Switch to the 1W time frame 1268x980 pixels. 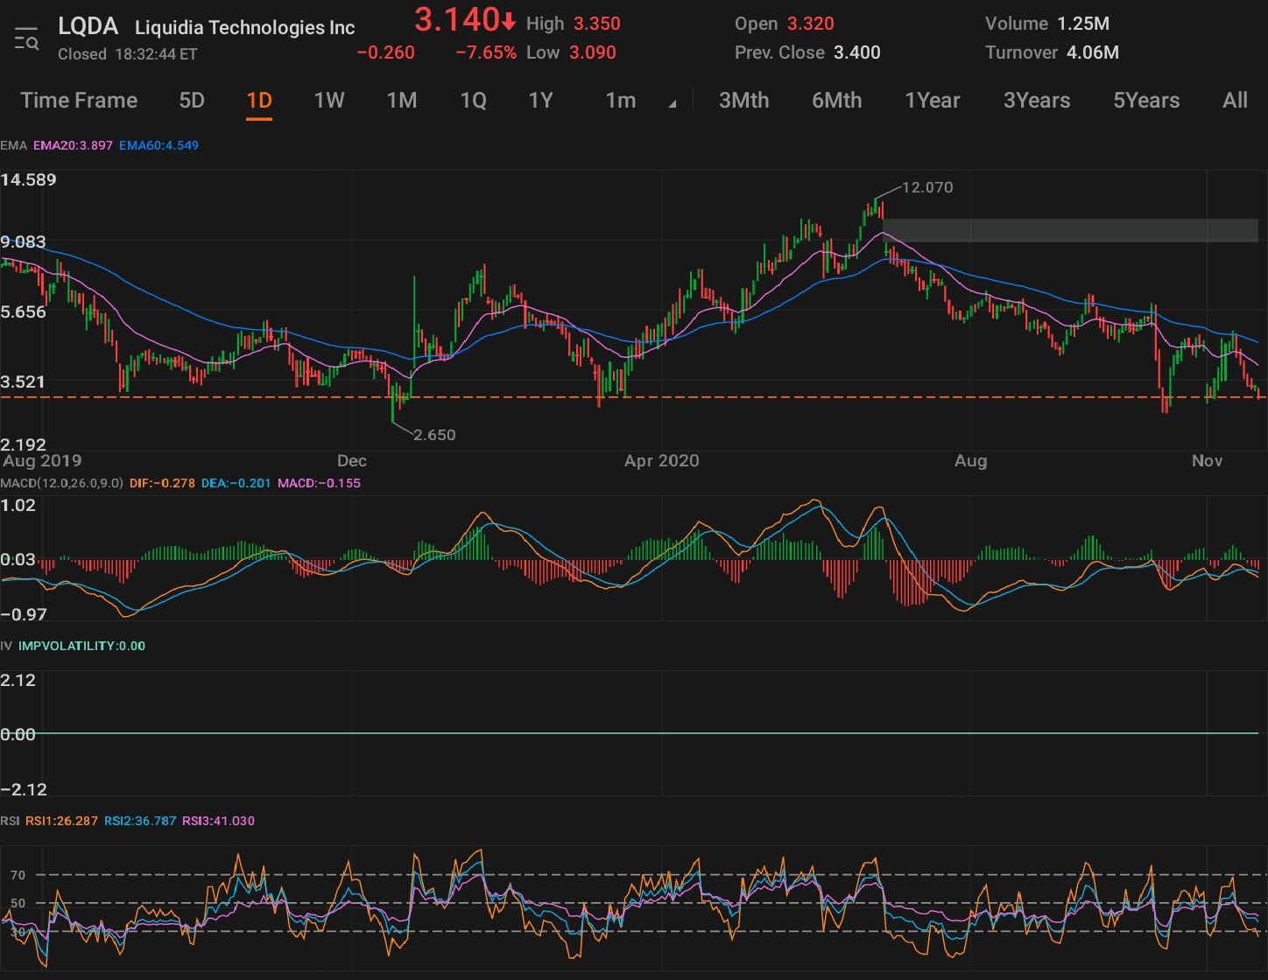click(x=329, y=101)
